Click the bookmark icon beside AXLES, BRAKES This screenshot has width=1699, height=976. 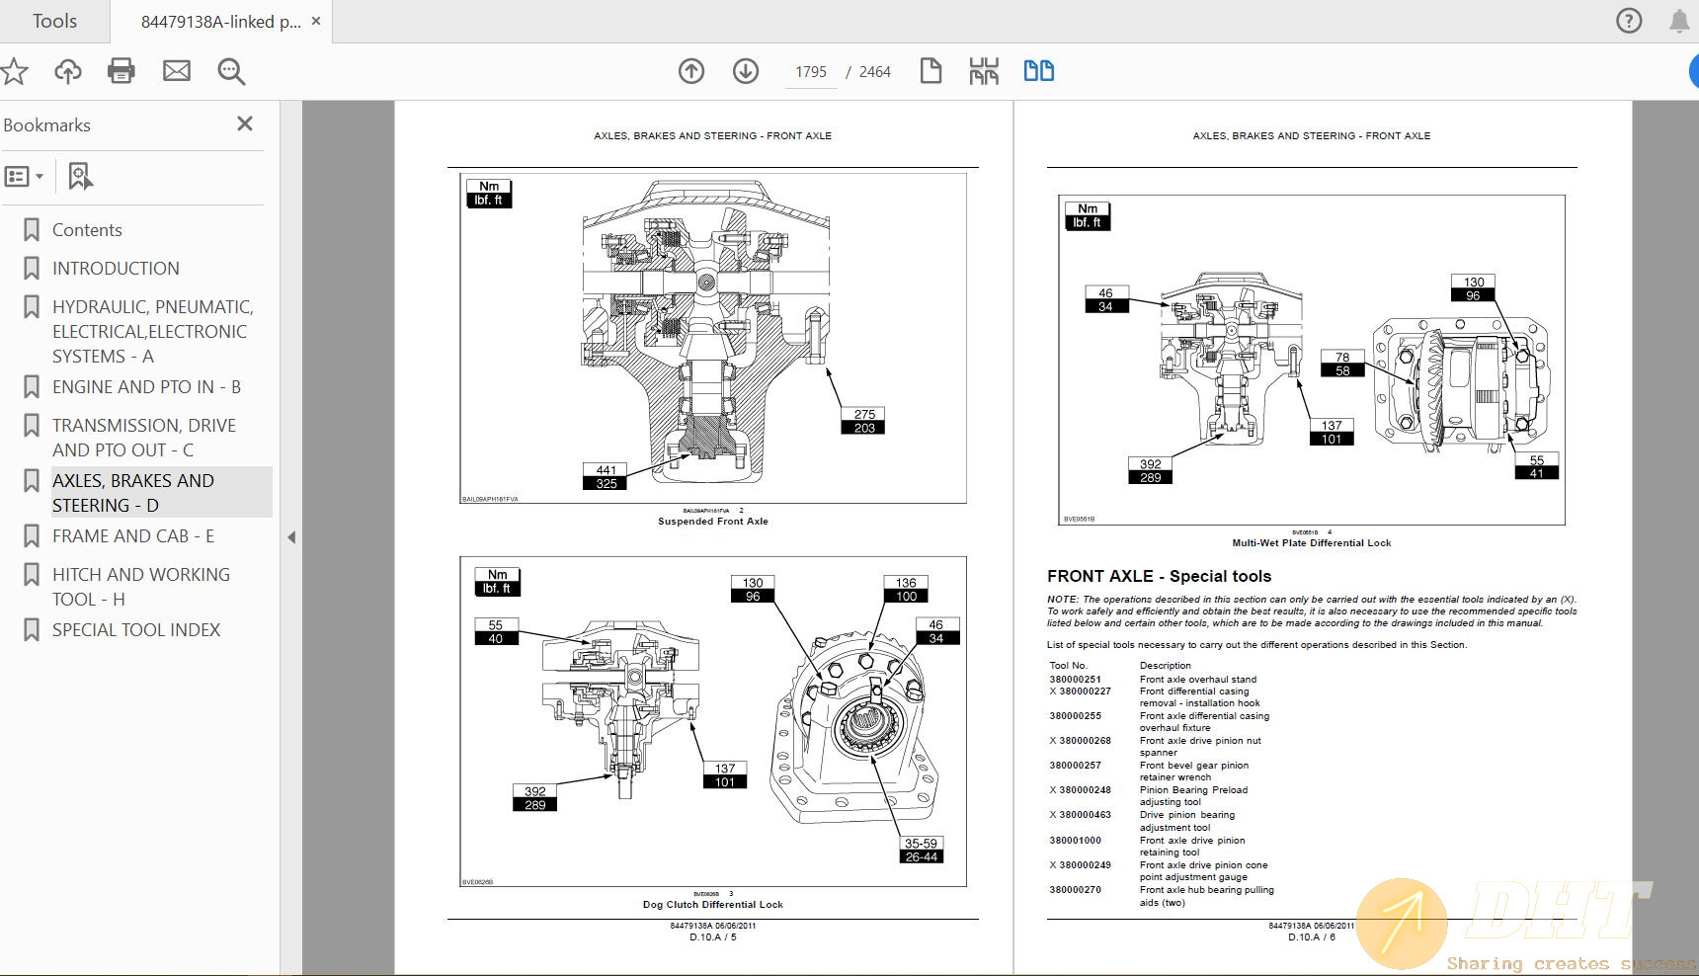[32, 481]
